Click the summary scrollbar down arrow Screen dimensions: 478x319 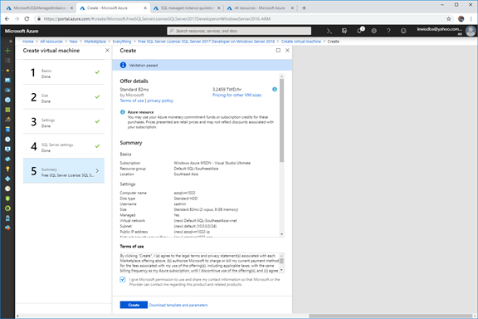tap(281, 234)
